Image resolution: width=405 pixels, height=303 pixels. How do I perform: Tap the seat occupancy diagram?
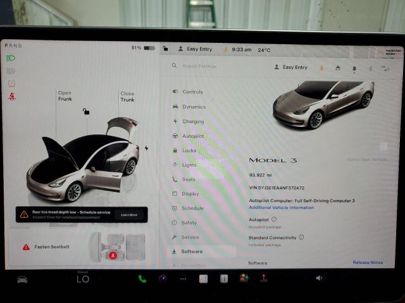point(117,247)
